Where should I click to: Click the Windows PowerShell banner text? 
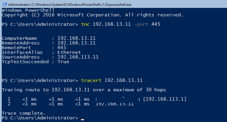[x=28, y=10]
